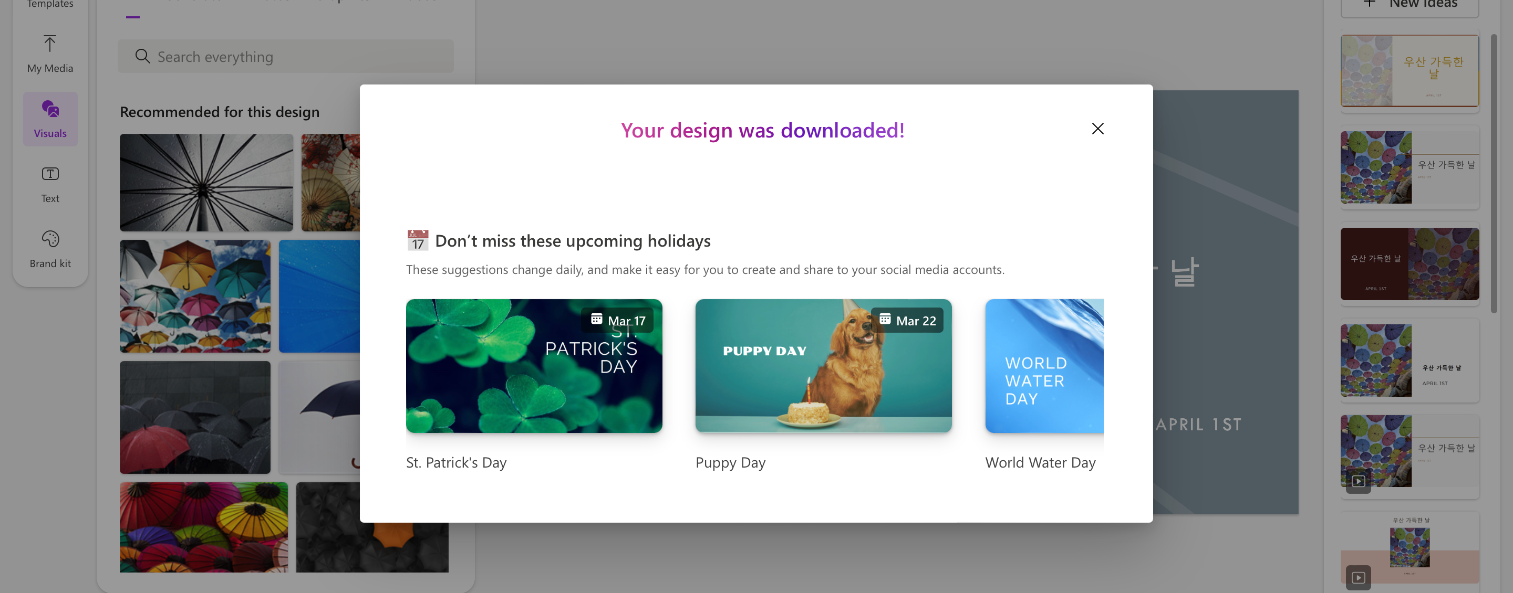The height and width of the screenshot is (593, 1513).
Task: Select the St. Patrick's Day holiday card
Action: coord(534,366)
